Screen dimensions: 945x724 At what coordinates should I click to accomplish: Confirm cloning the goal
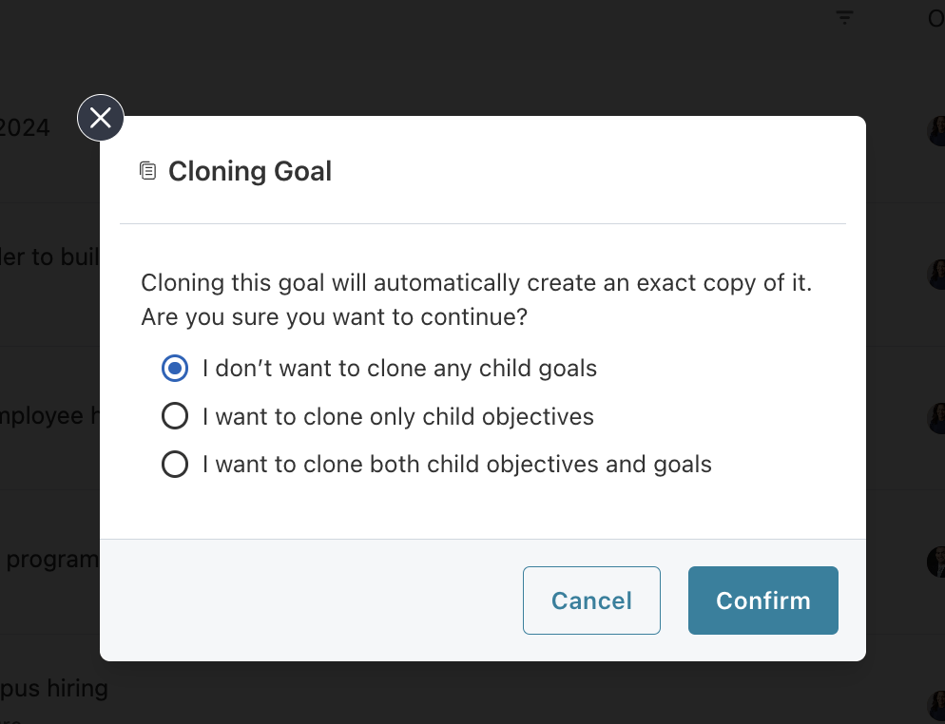[x=762, y=600]
